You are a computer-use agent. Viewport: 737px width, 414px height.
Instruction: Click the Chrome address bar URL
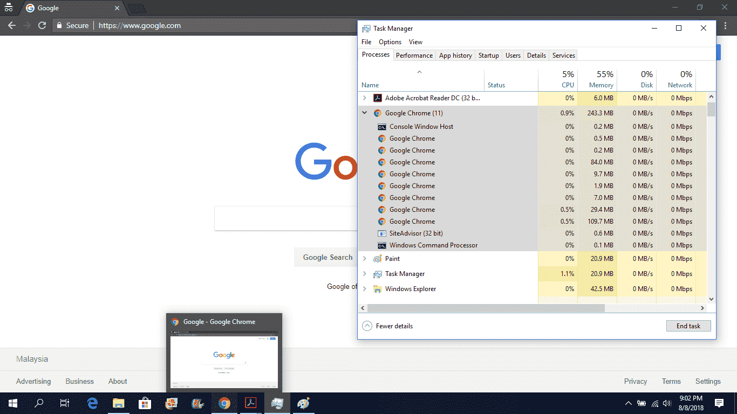coord(140,25)
